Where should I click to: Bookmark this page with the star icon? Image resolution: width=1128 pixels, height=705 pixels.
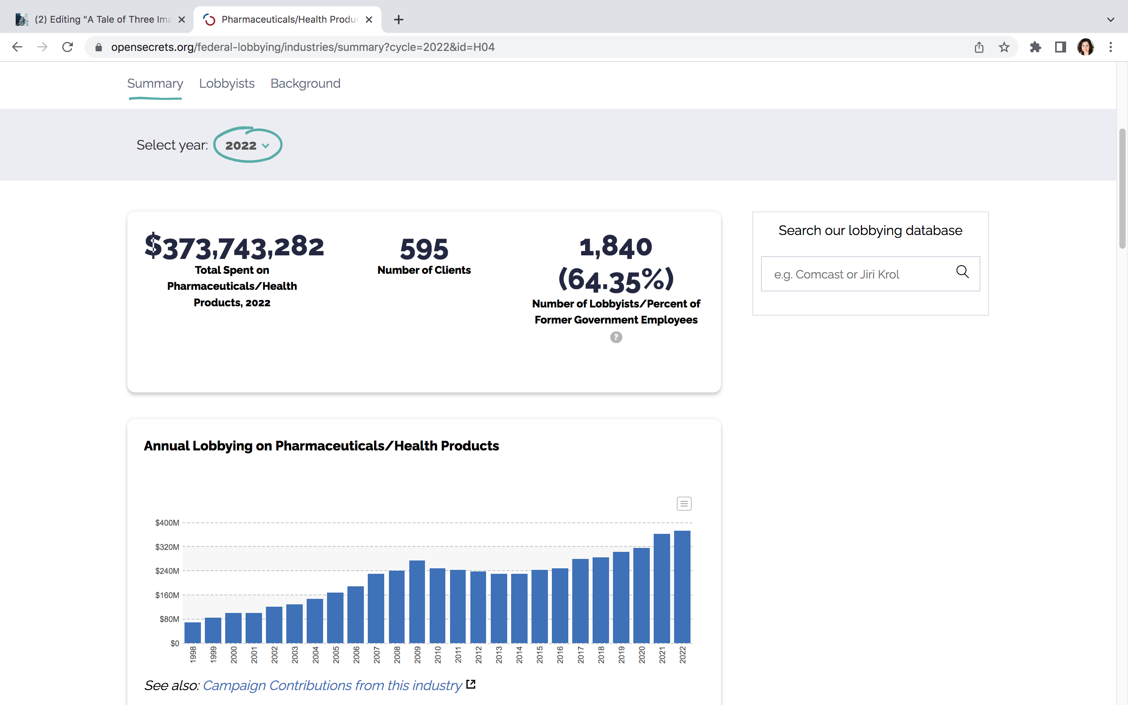click(1003, 47)
